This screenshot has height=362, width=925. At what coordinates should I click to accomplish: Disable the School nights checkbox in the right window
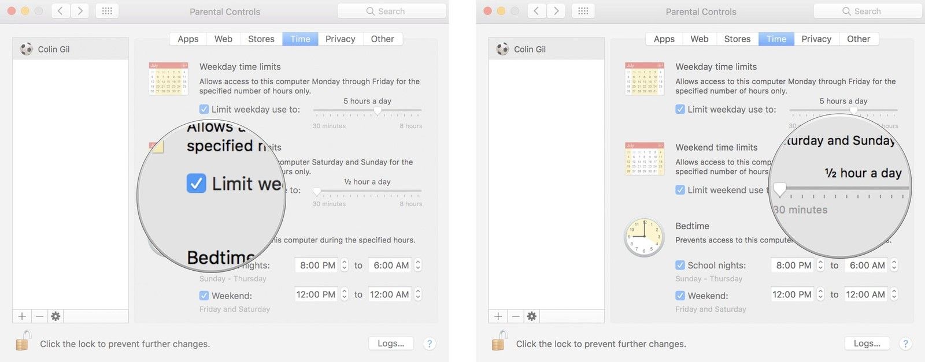click(680, 265)
